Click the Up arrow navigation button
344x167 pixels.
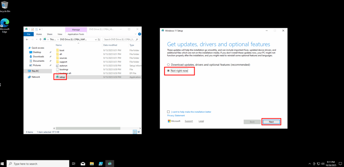pyautogui.click(x=40, y=39)
